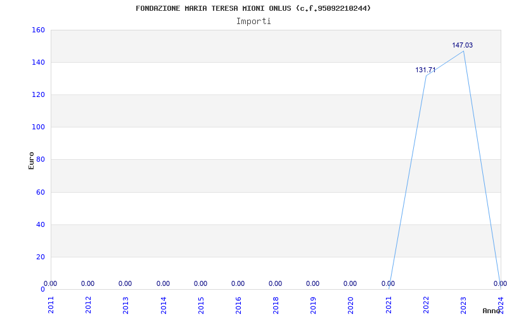Select the 2023 year axis label
This screenshot has width=507, height=317.
(x=464, y=305)
